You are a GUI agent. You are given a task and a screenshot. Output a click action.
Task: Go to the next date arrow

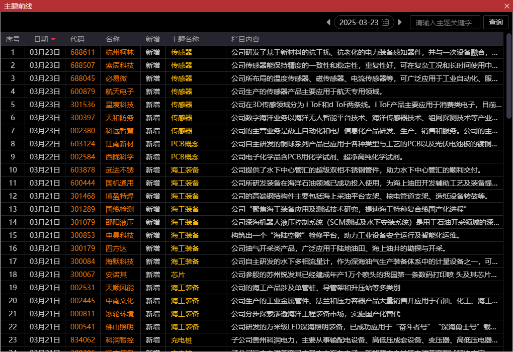coord(399,22)
